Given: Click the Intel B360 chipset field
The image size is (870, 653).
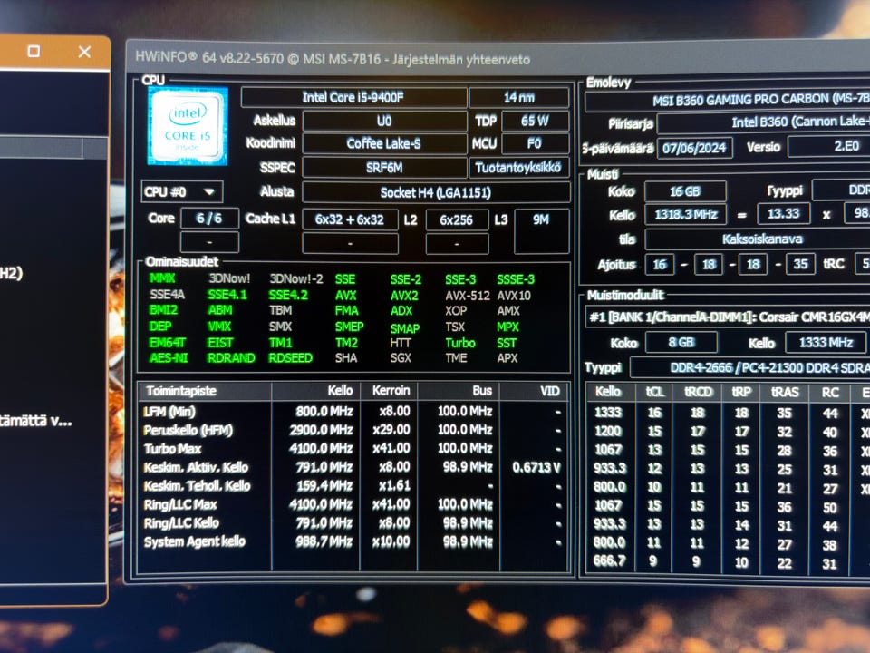Looking at the screenshot, I should pyautogui.click(x=763, y=122).
